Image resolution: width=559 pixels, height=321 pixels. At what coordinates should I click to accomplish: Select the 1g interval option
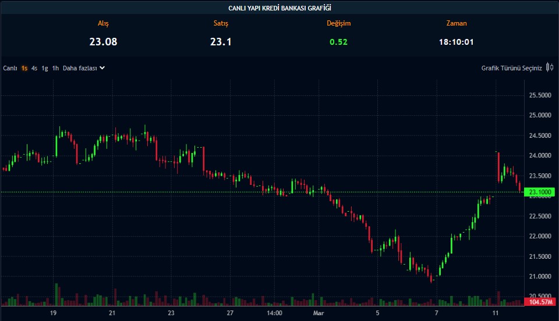click(45, 68)
